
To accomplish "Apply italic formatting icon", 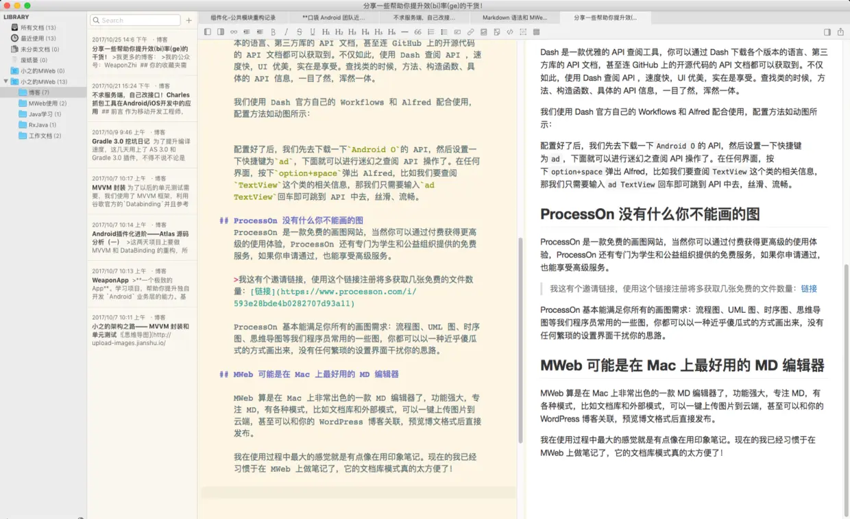I will 286,31.
